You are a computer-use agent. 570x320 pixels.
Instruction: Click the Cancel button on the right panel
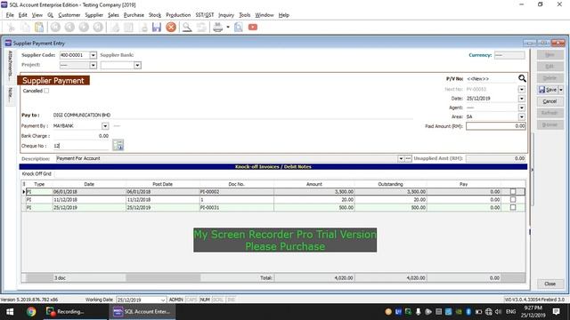coord(550,101)
